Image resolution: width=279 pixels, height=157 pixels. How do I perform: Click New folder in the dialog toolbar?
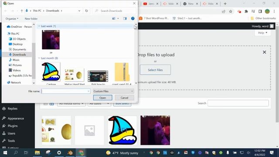coord(31,19)
